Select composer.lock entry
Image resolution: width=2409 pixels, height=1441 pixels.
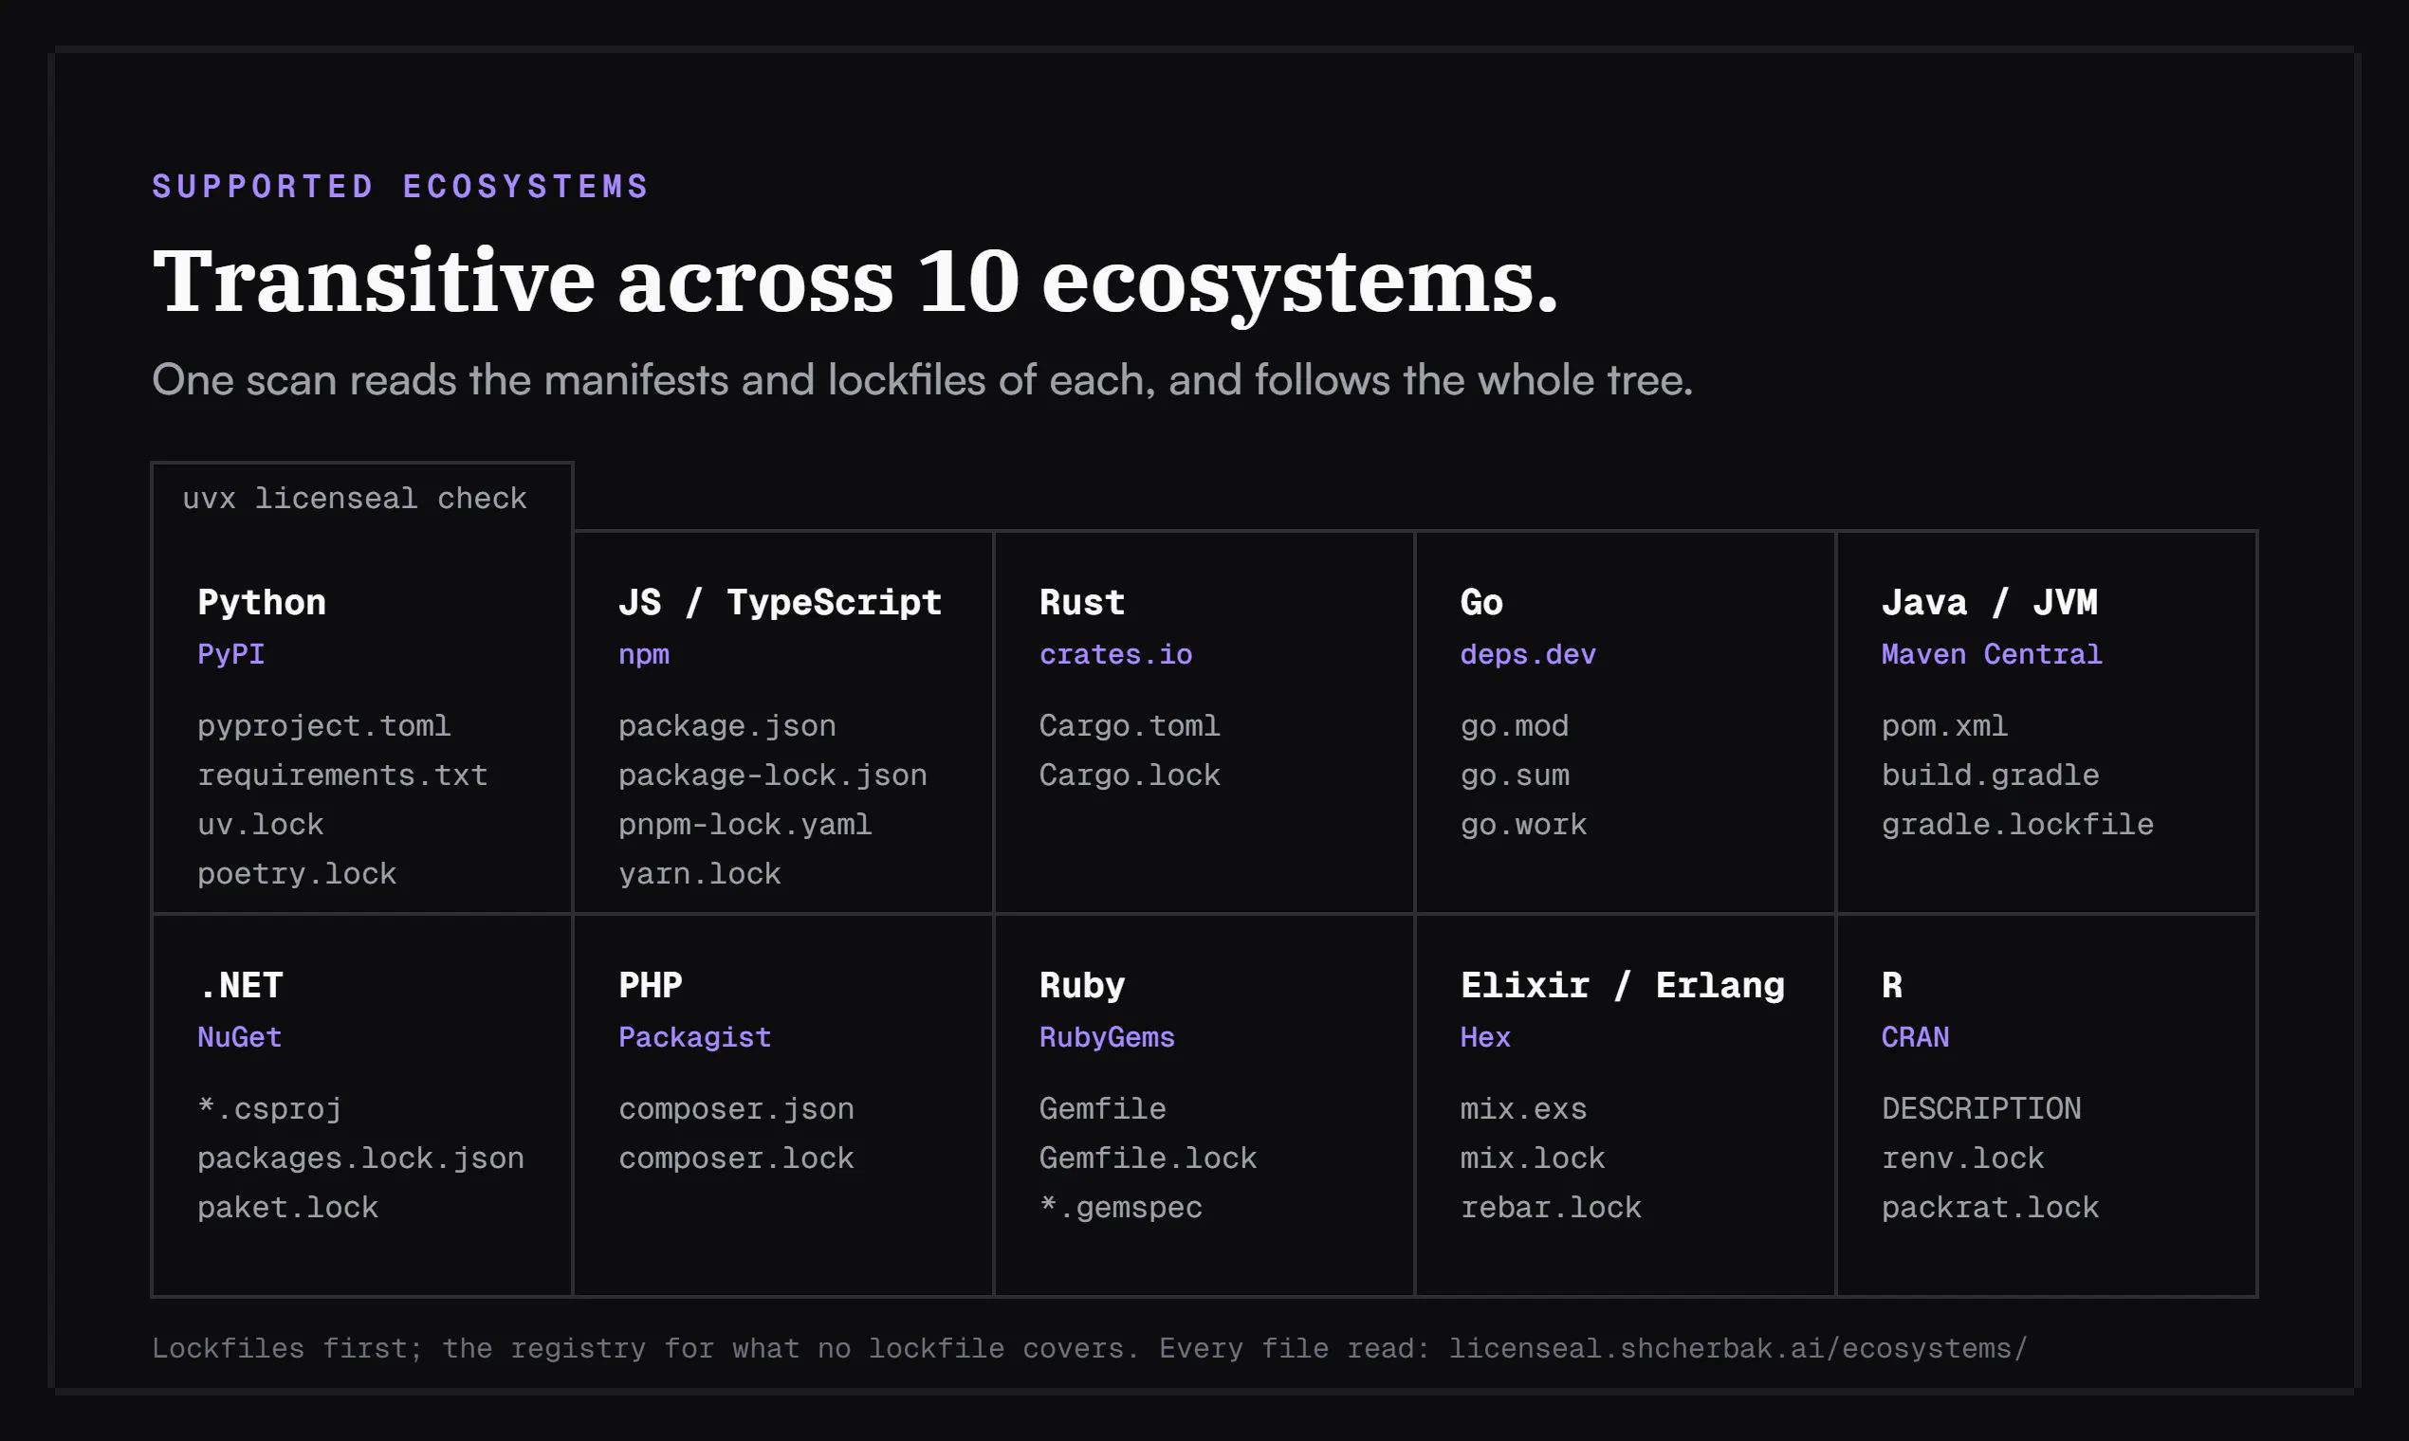[x=736, y=1158]
